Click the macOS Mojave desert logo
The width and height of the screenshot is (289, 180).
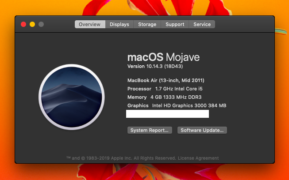[72, 97]
